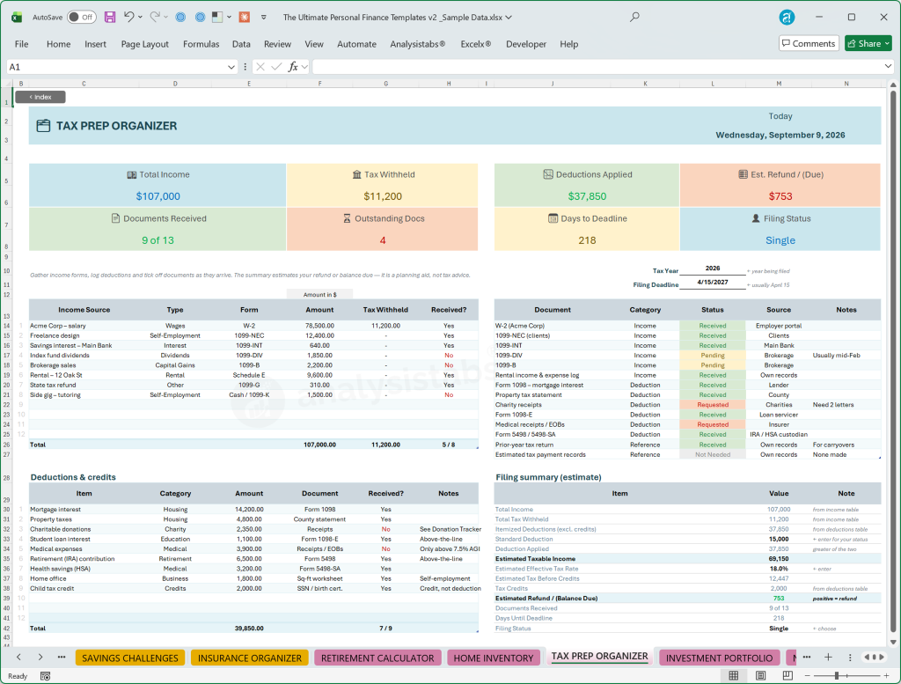The height and width of the screenshot is (684, 901).
Task: Open the Developer tab
Action: pos(526,44)
